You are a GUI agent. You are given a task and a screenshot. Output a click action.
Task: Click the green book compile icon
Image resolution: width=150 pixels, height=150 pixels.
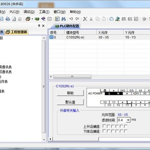[x=28, y=19]
